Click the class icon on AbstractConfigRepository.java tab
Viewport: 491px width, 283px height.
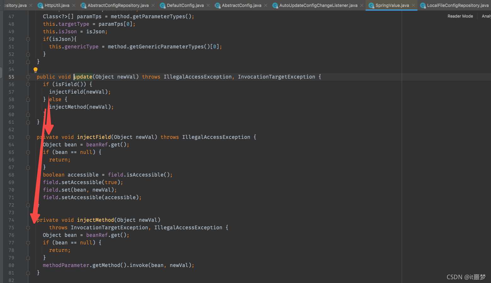(x=83, y=5)
